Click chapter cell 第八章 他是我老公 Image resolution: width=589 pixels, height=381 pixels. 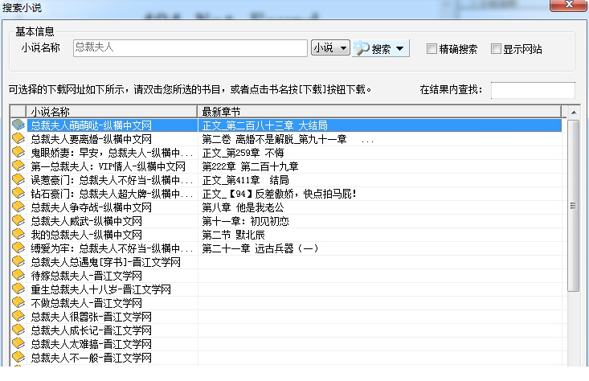click(x=243, y=207)
